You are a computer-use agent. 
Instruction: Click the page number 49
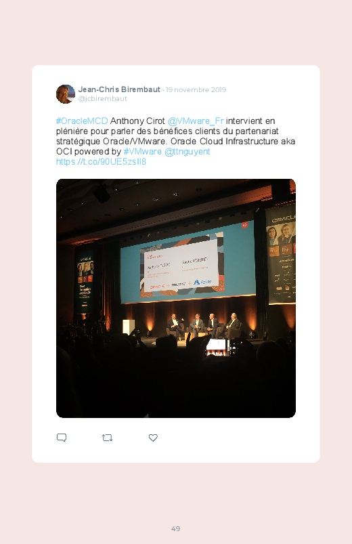(x=176, y=528)
